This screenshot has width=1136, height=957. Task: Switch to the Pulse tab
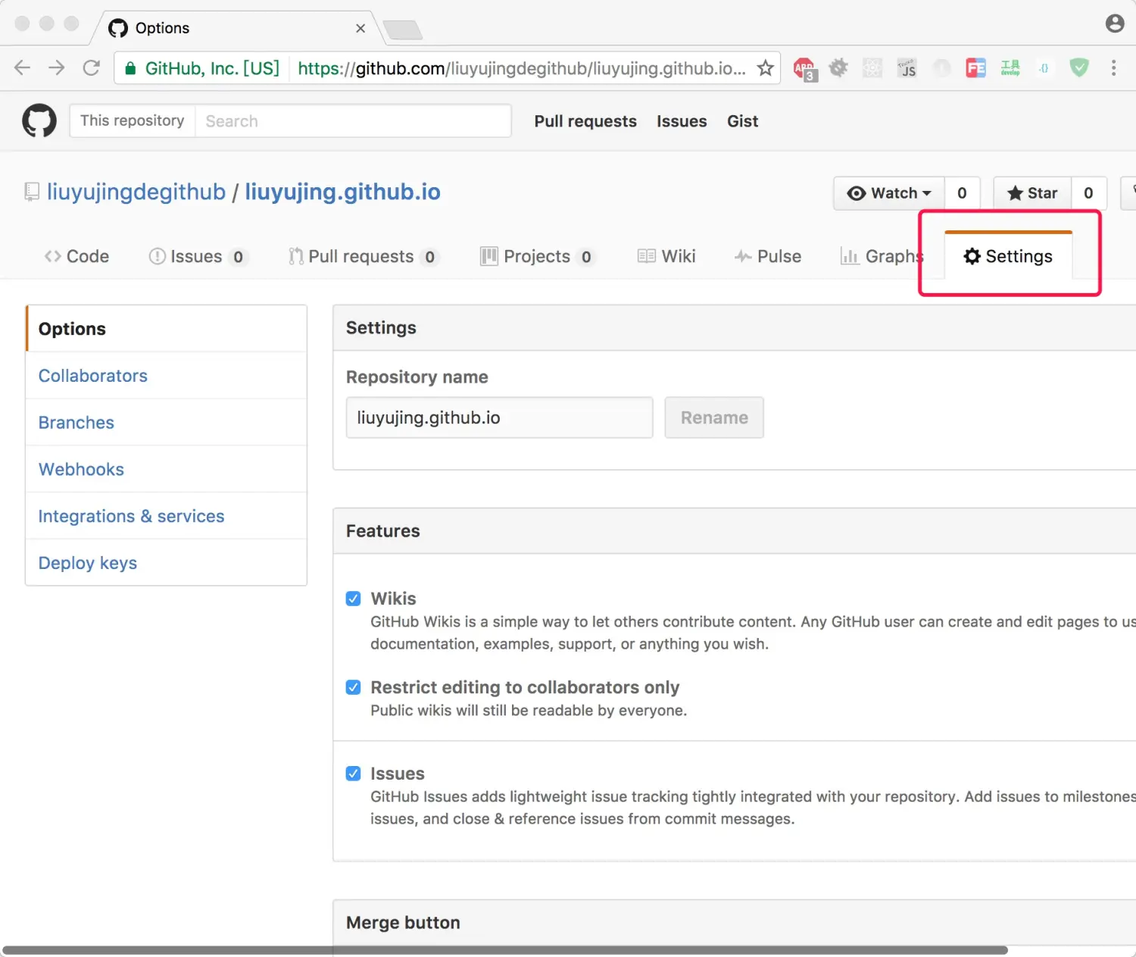768,256
